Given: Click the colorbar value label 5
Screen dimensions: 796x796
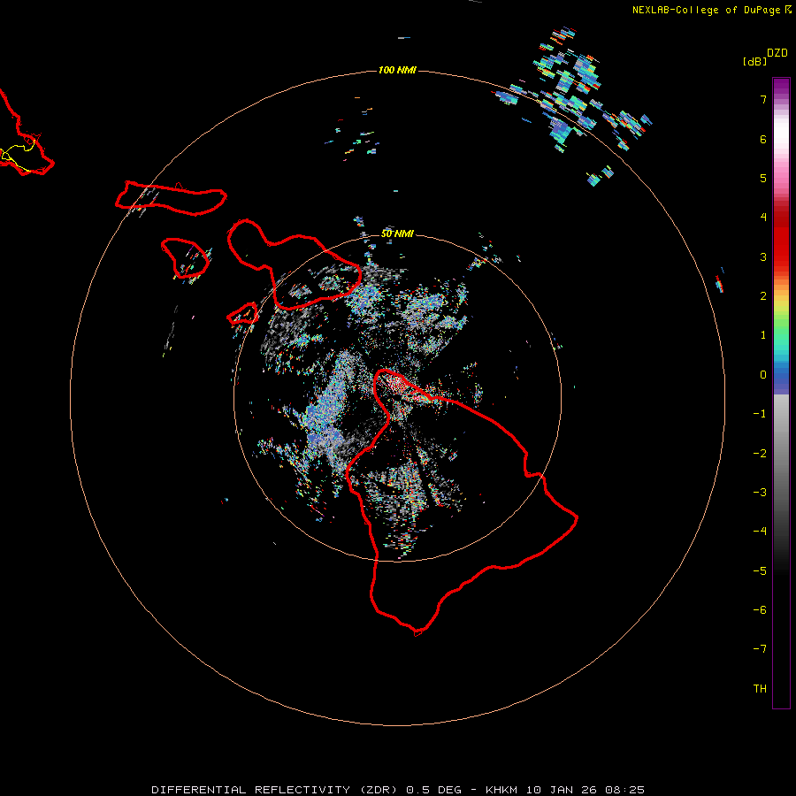Looking at the screenshot, I should [x=763, y=178].
